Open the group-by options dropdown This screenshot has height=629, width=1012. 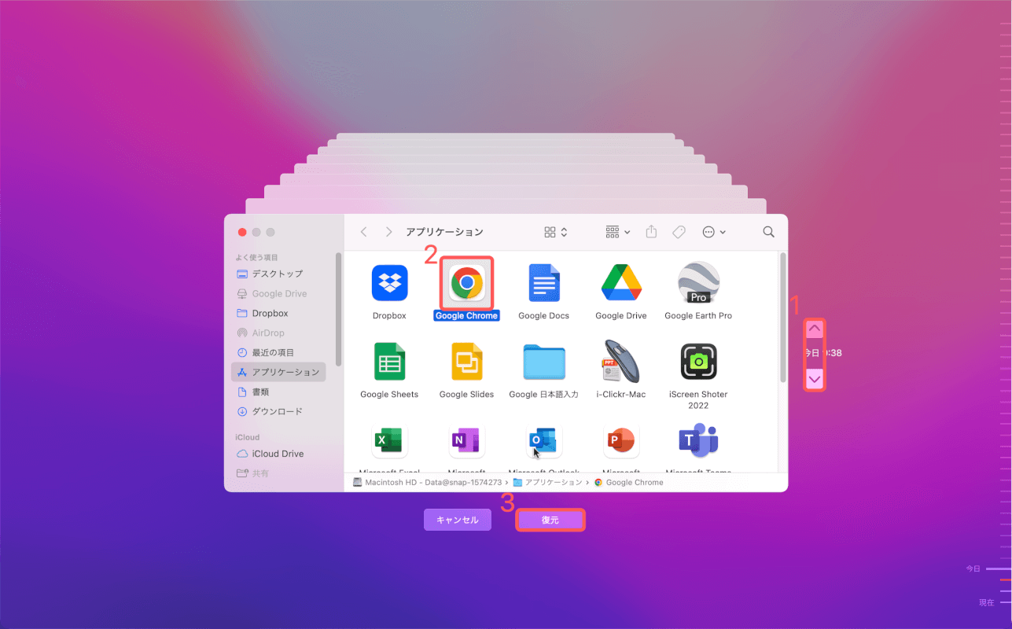[618, 232]
